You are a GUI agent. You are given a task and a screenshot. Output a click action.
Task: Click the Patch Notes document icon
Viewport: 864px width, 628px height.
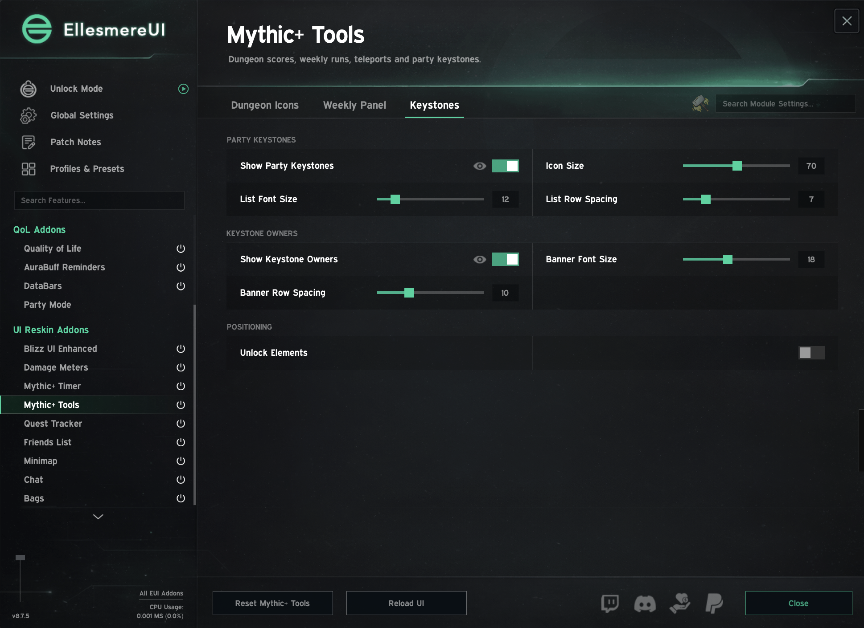28,142
